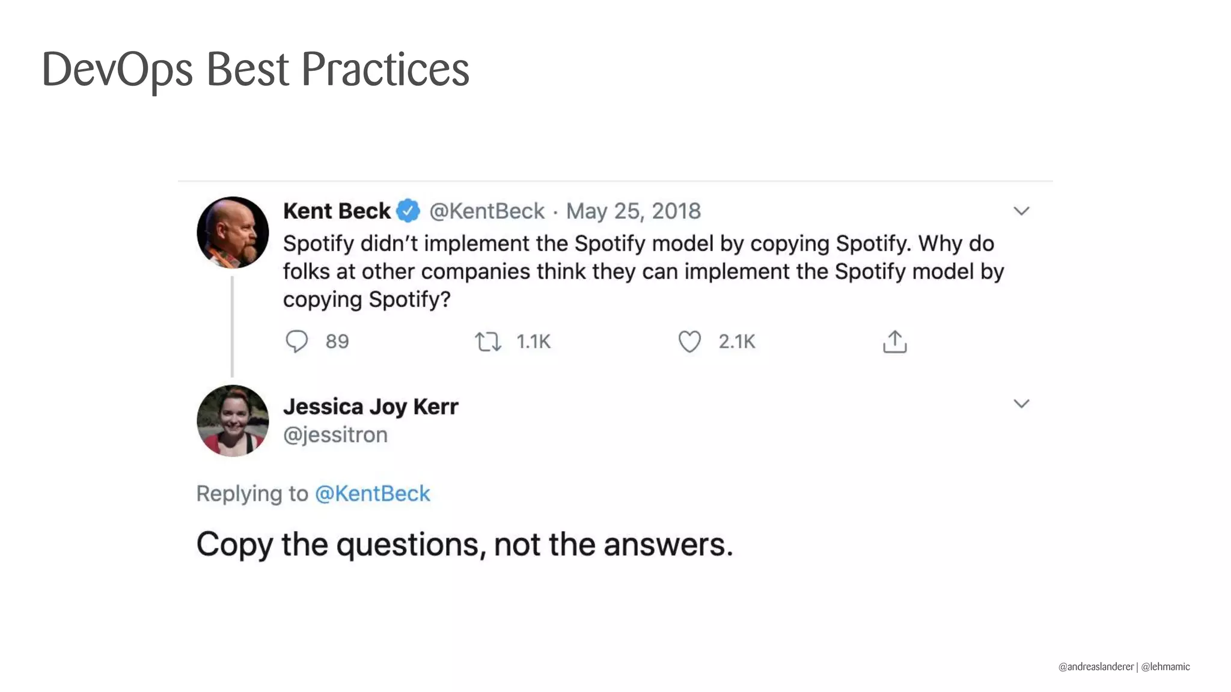The height and width of the screenshot is (692, 1231).
Task: Click the share upload icon
Action: (x=894, y=341)
